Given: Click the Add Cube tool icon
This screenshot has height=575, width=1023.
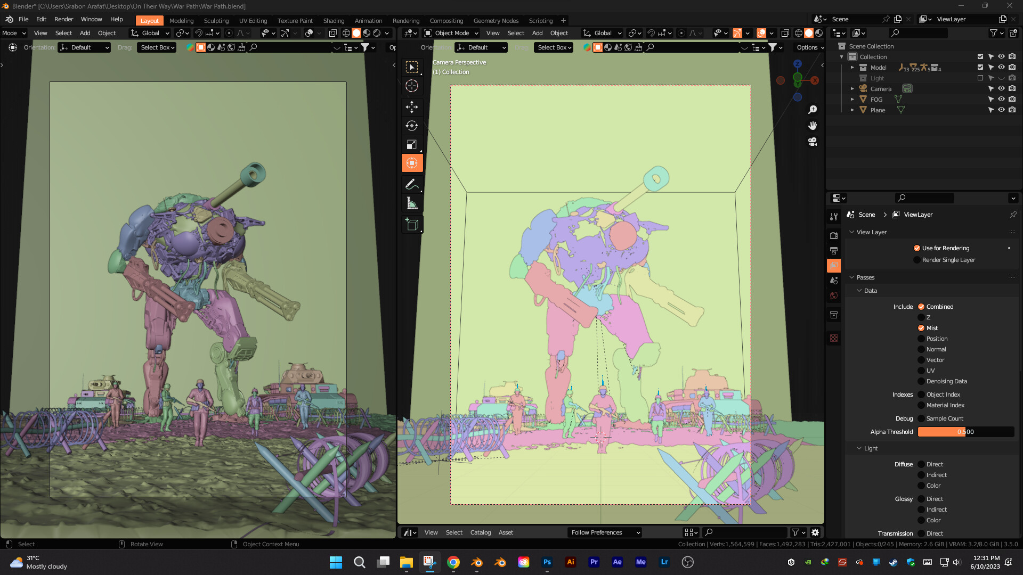Looking at the screenshot, I should pos(412,225).
